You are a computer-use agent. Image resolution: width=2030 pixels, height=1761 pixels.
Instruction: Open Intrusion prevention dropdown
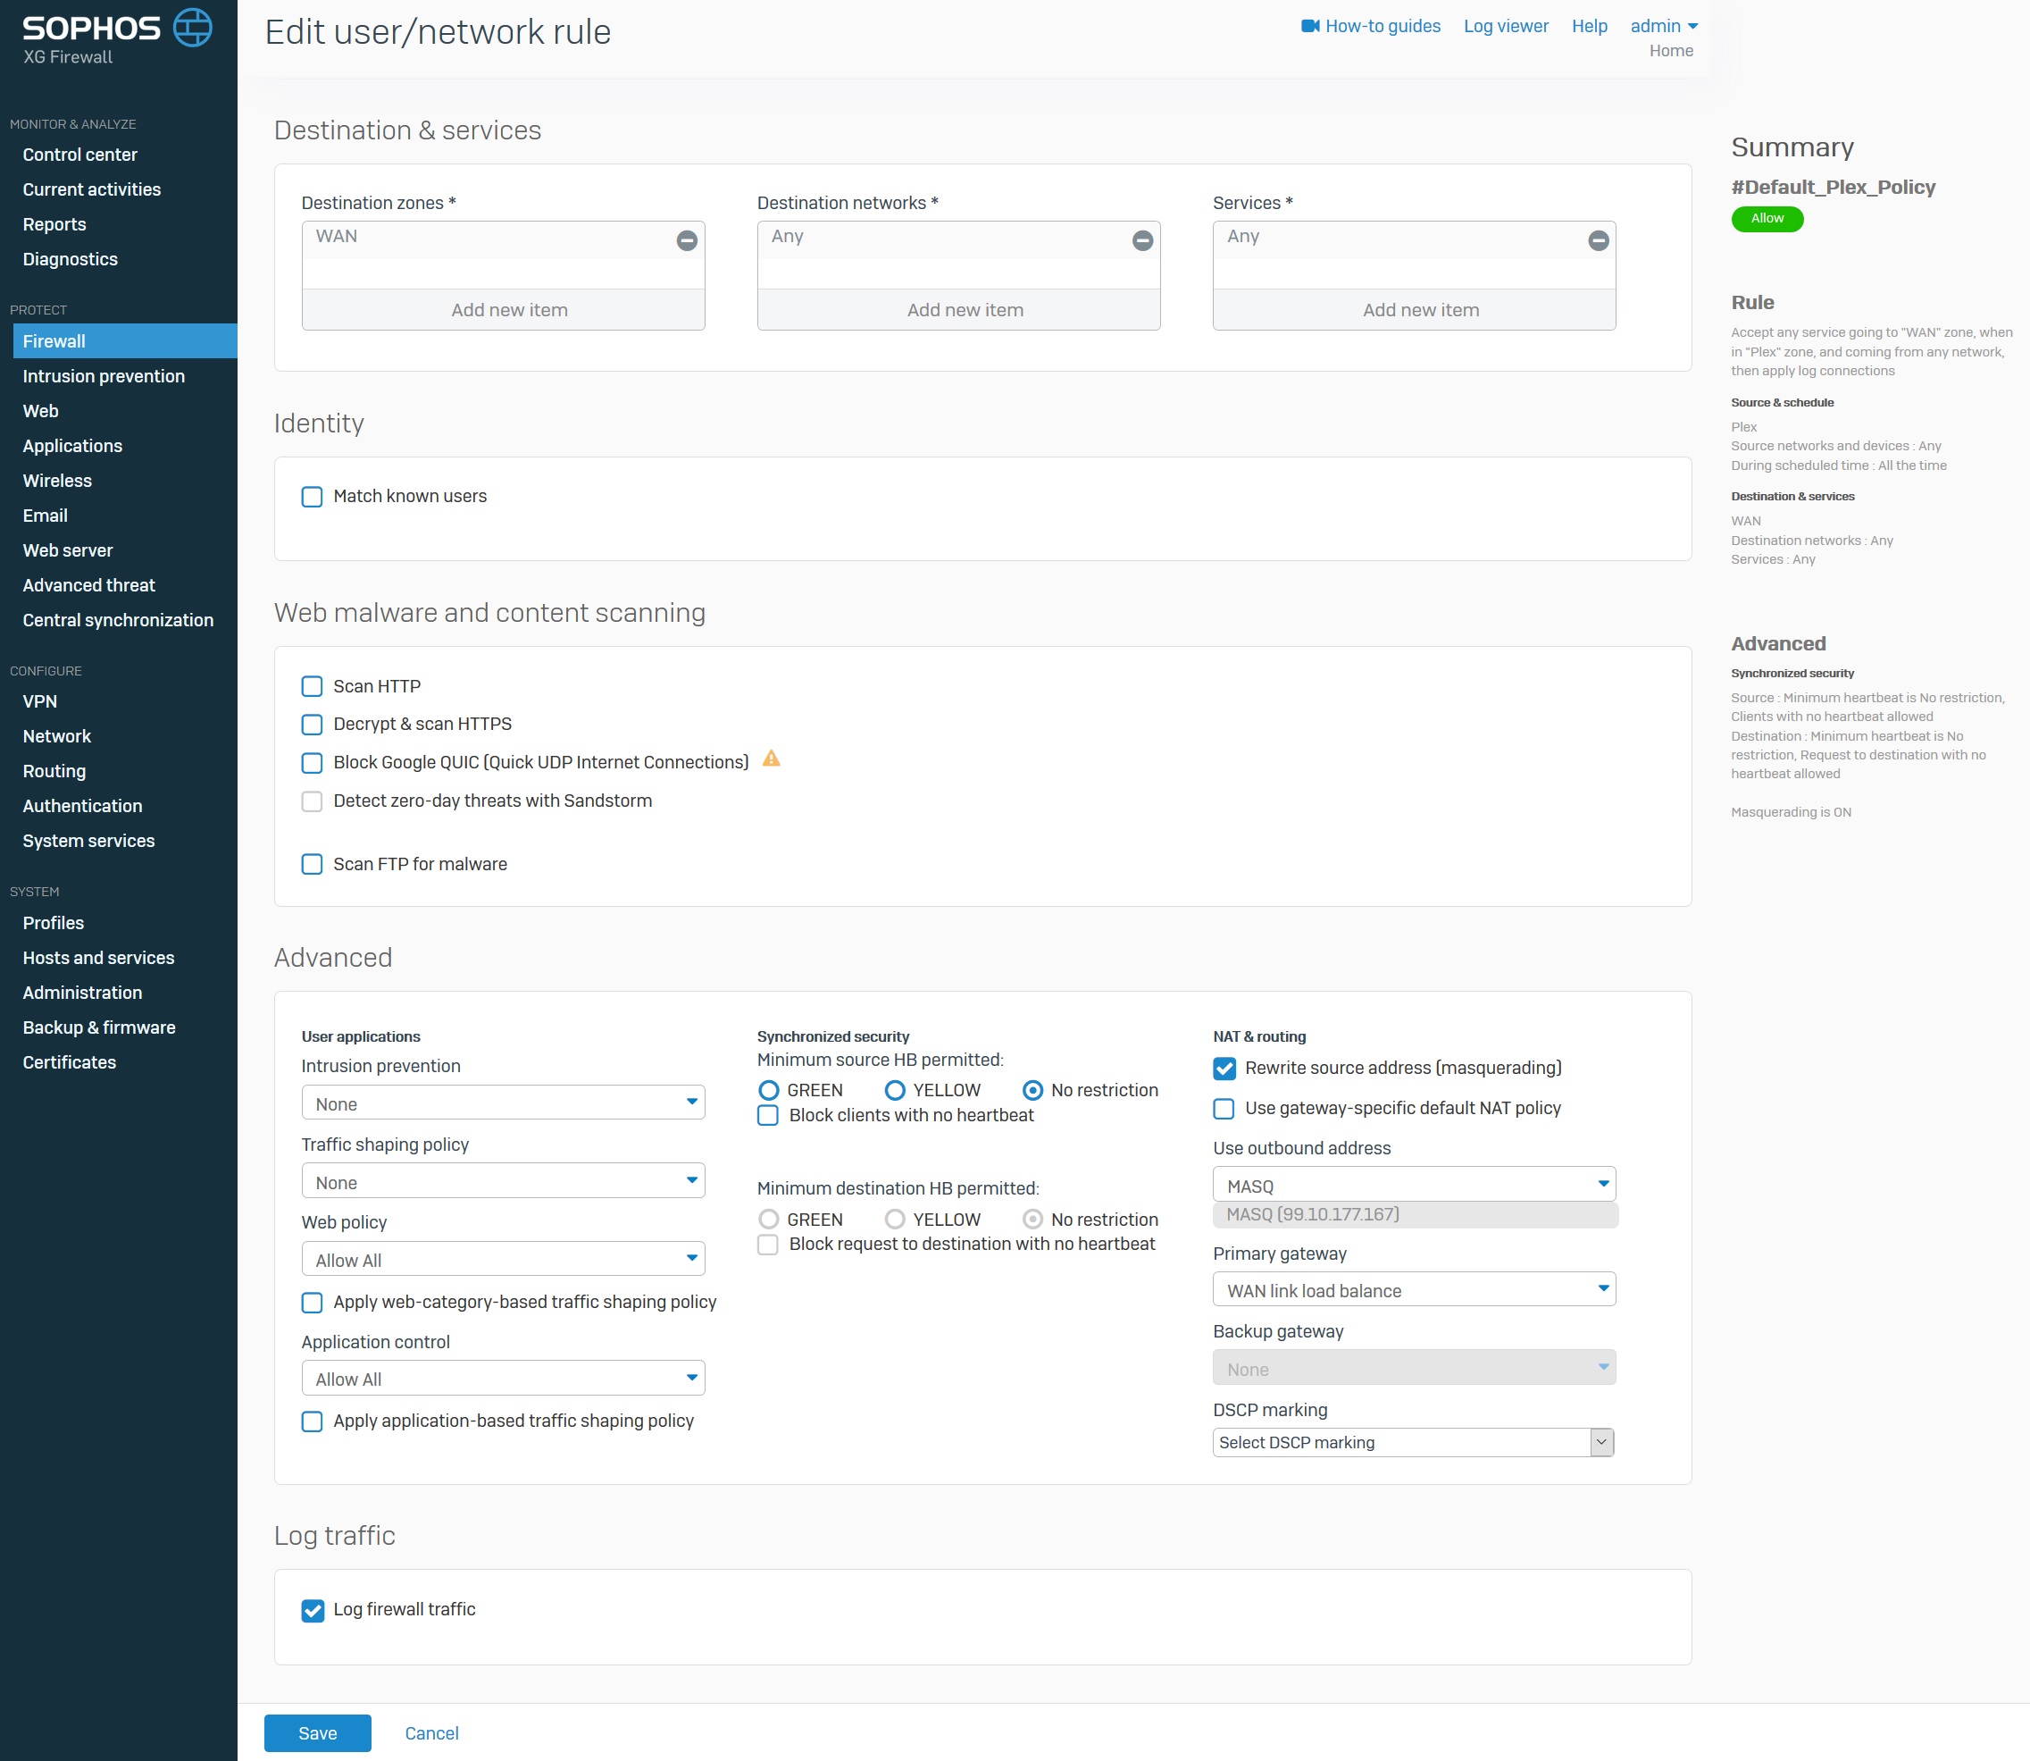point(503,1103)
